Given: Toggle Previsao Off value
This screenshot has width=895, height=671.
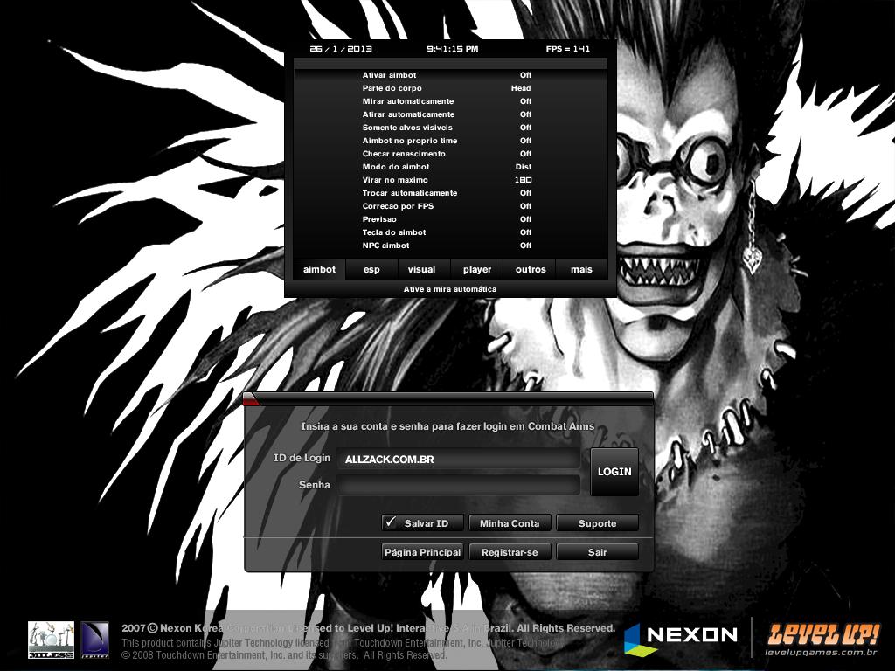Looking at the screenshot, I should pyautogui.click(x=525, y=219).
